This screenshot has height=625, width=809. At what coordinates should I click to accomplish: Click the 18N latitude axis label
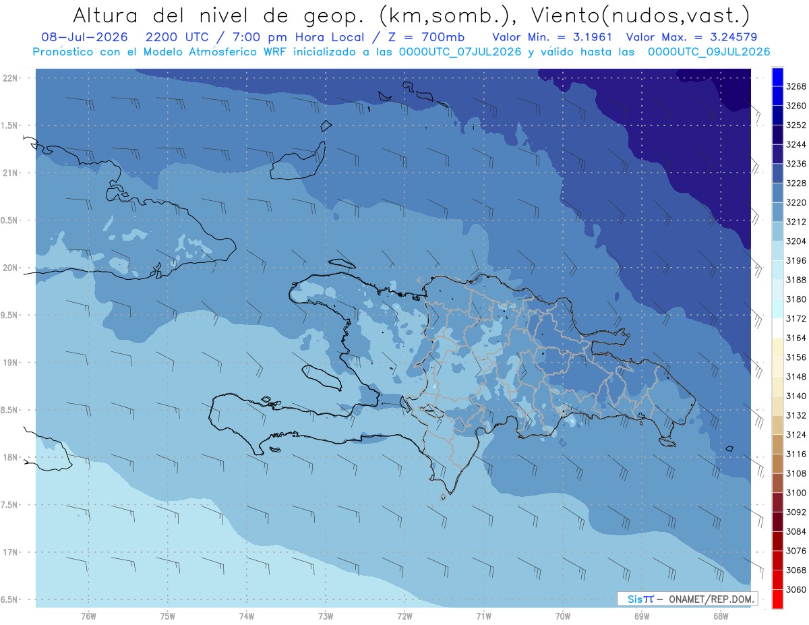coord(10,457)
